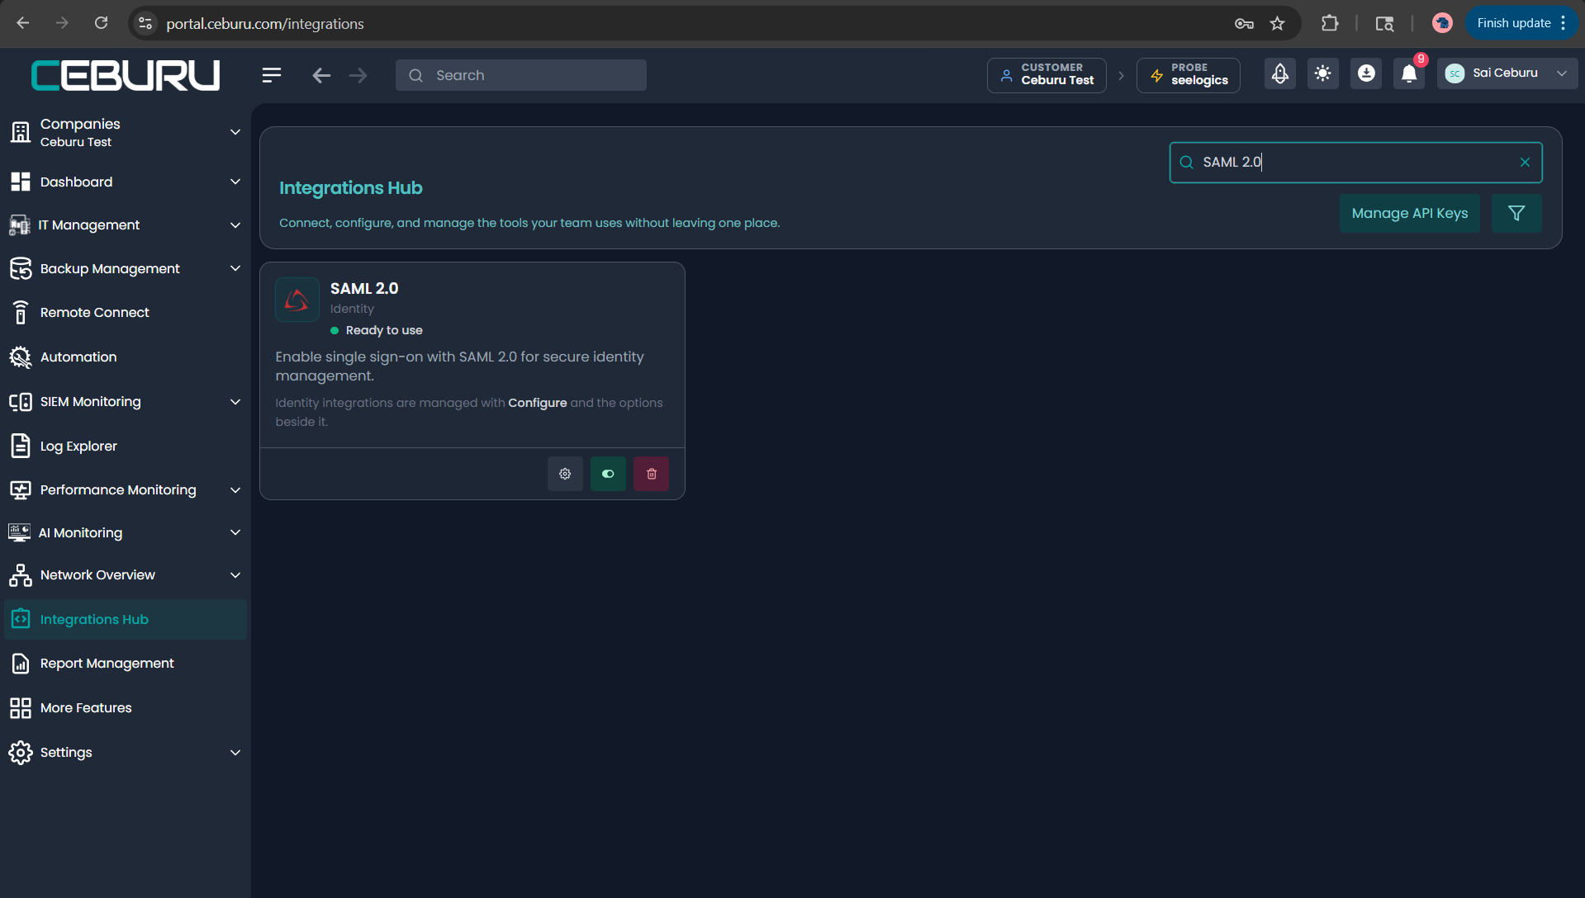Select the Customer Ceburu Test selector
The image size is (1585, 898).
coord(1046,75)
